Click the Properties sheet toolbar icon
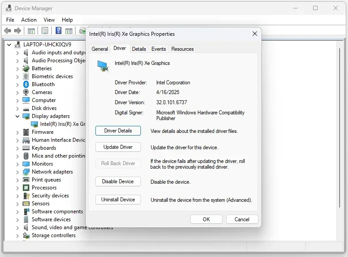Screen dimensions: 348x257 coord(45,31)
